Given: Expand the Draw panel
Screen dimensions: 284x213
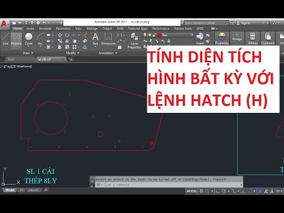Looking at the screenshot, I should point(28,53).
